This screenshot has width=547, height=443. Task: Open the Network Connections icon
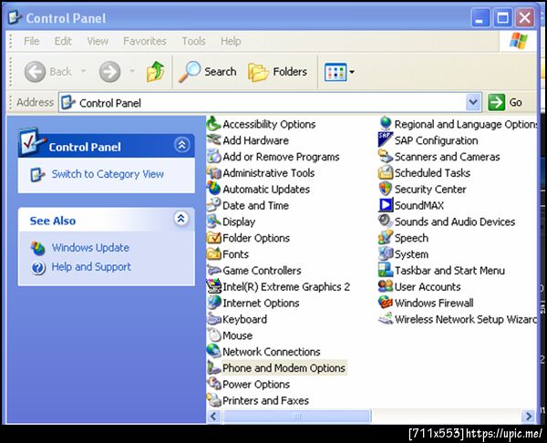(213, 352)
